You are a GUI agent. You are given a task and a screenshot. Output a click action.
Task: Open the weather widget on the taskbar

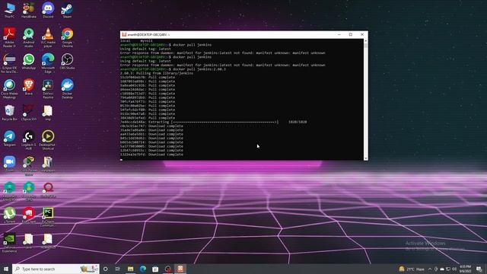coord(412,269)
